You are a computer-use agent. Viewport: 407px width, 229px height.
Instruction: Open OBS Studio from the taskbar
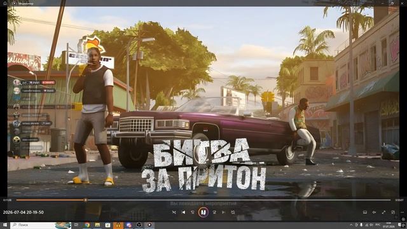pyautogui.click(x=139, y=225)
